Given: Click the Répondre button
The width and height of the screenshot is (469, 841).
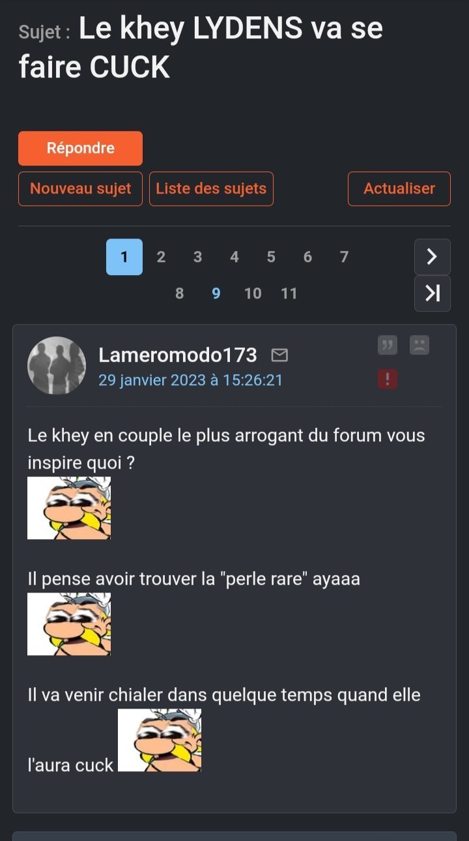Looking at the screenshot, I should pos(80,148).
